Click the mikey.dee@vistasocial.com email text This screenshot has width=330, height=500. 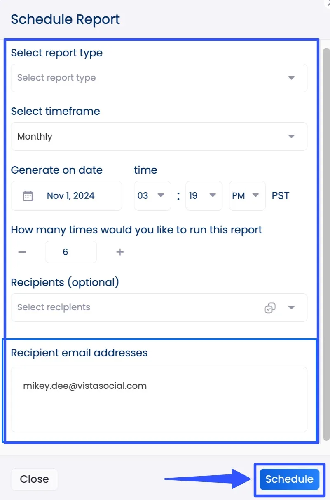coord(85,386)
